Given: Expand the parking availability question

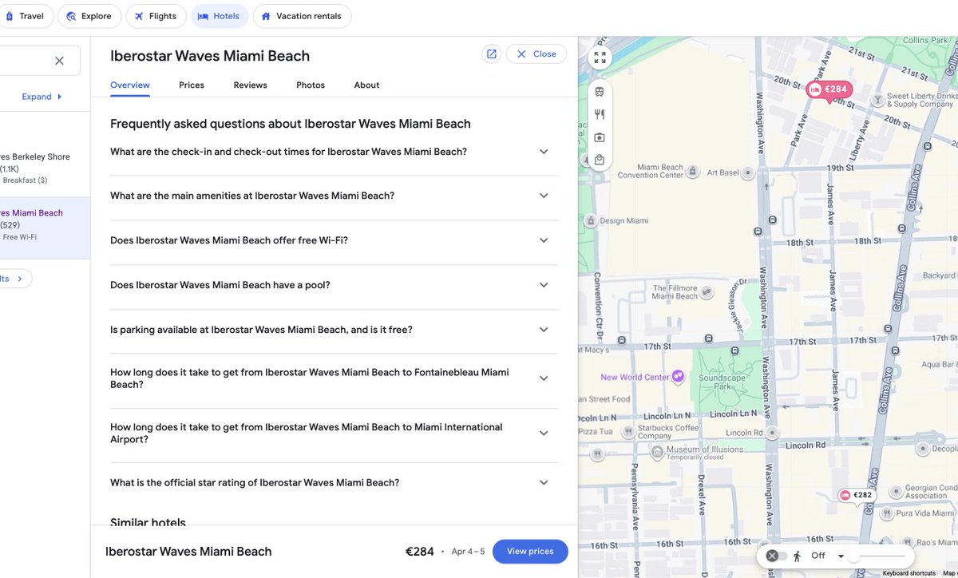Looking at the screenshot, I should coord(334,330).
